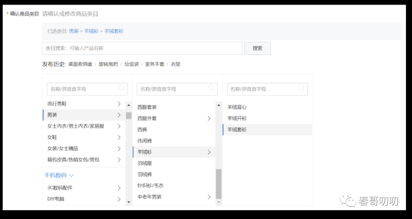Expand the 西服外套 chevron

pos(209,119)
